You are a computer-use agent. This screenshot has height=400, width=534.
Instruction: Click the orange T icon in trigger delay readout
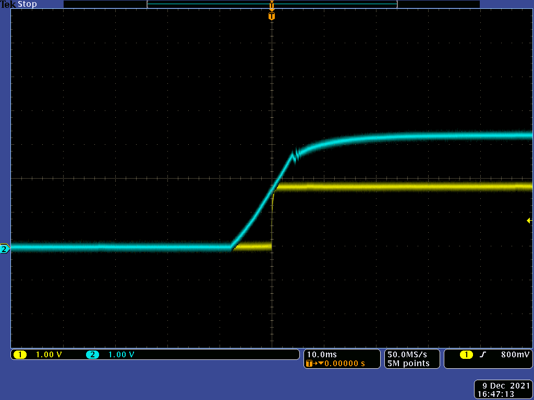coord(309,364)
